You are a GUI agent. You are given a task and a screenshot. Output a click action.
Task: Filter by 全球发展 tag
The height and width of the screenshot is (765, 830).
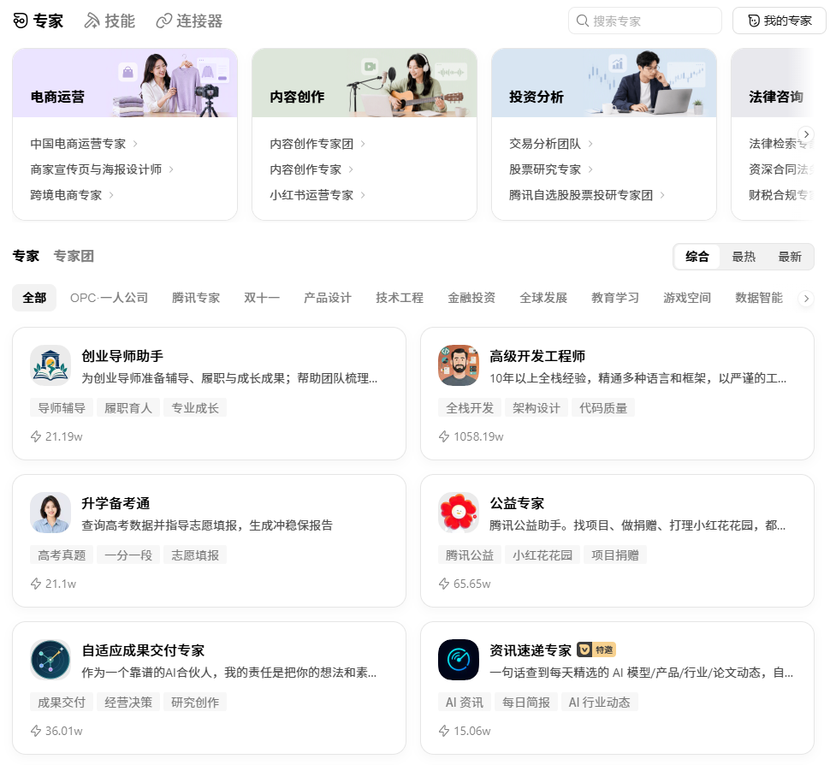pos(543,298)
